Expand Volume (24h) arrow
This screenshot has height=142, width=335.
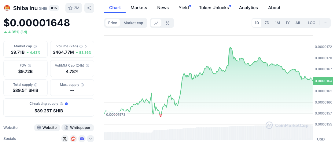[86, 46]
